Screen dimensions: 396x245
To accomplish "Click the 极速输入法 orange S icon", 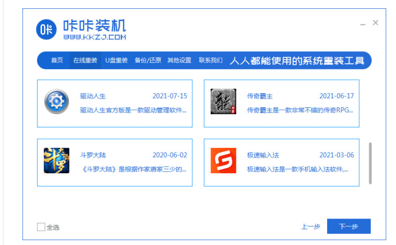I will (x=223, y=161).
